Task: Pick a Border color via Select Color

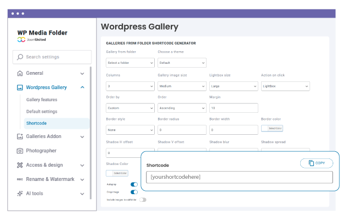Action: (272, 129)
